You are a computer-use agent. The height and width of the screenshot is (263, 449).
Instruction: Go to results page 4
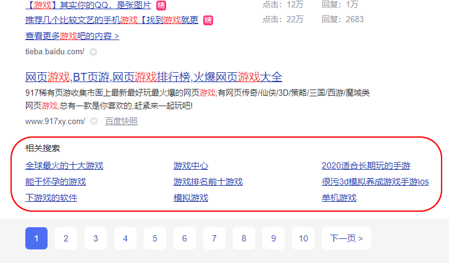(125, 238)
